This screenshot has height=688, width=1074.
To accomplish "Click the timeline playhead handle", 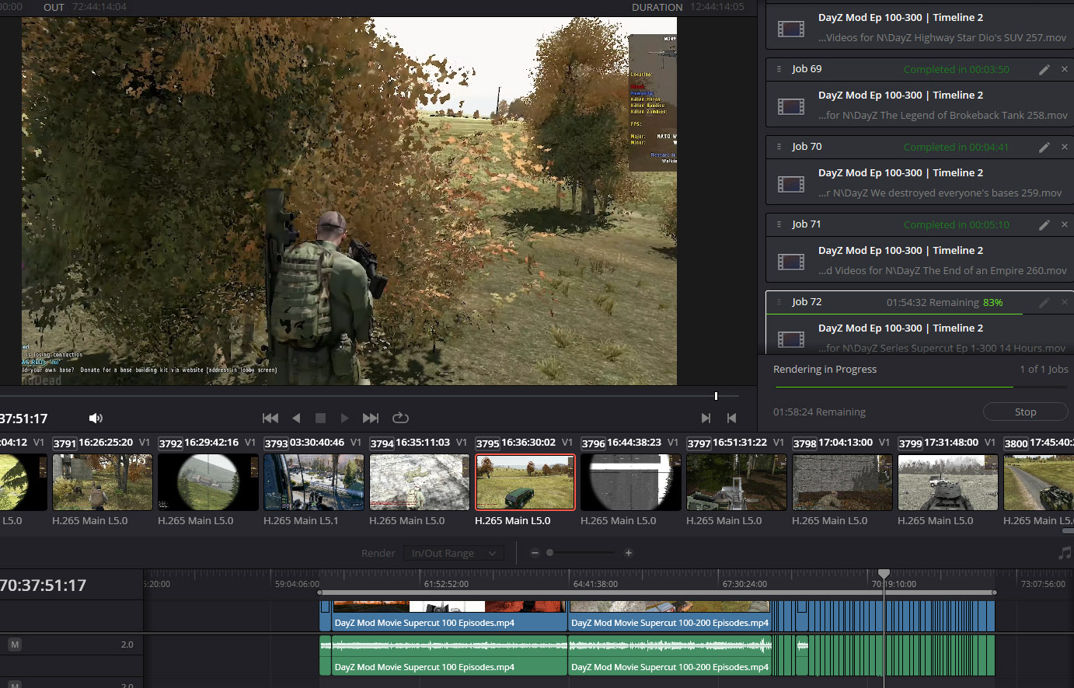I will [x=884, y=573].
